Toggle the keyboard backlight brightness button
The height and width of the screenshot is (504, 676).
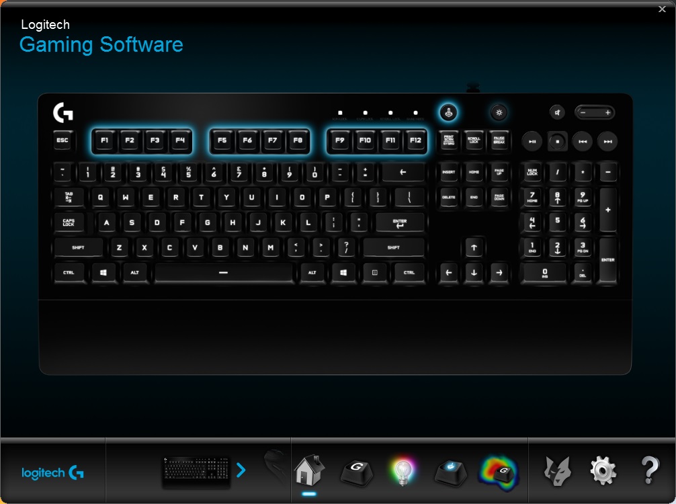499,113
